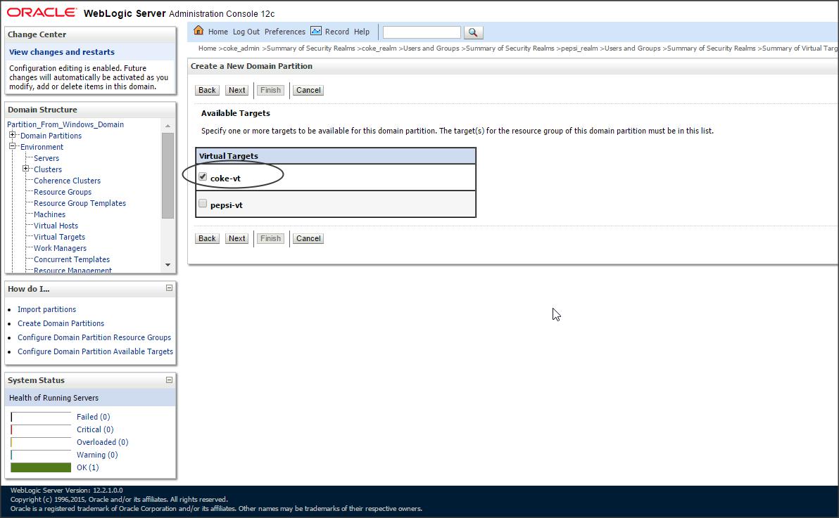Open Virtual Hosts tree item
The height and width of the screenshot is (518, 839).
point(56,225)
